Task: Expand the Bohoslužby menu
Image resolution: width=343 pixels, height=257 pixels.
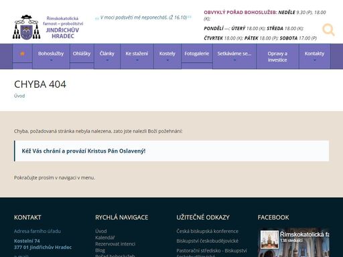Action: (51, 56)
